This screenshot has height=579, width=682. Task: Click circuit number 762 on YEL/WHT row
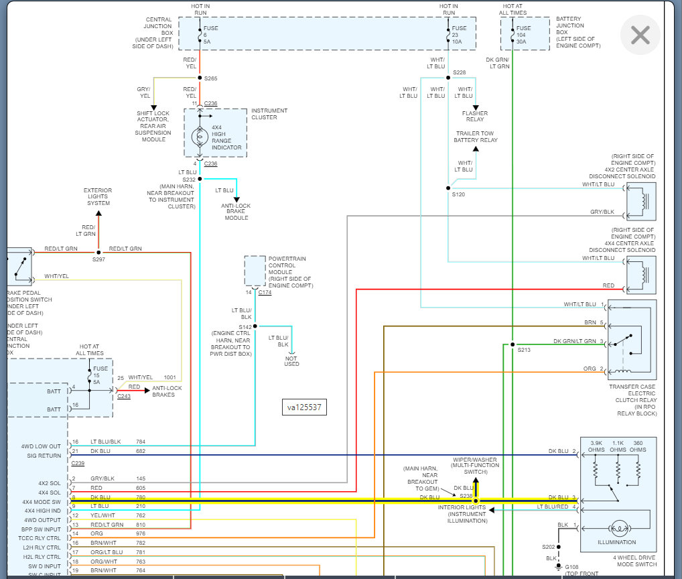[141, 515]
